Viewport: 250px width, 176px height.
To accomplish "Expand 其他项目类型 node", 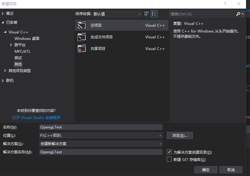I will click(5, 71).
